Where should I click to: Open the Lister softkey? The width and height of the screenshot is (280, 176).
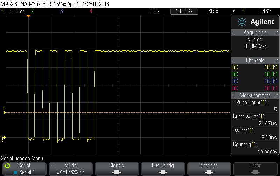(x=255, y=168)
